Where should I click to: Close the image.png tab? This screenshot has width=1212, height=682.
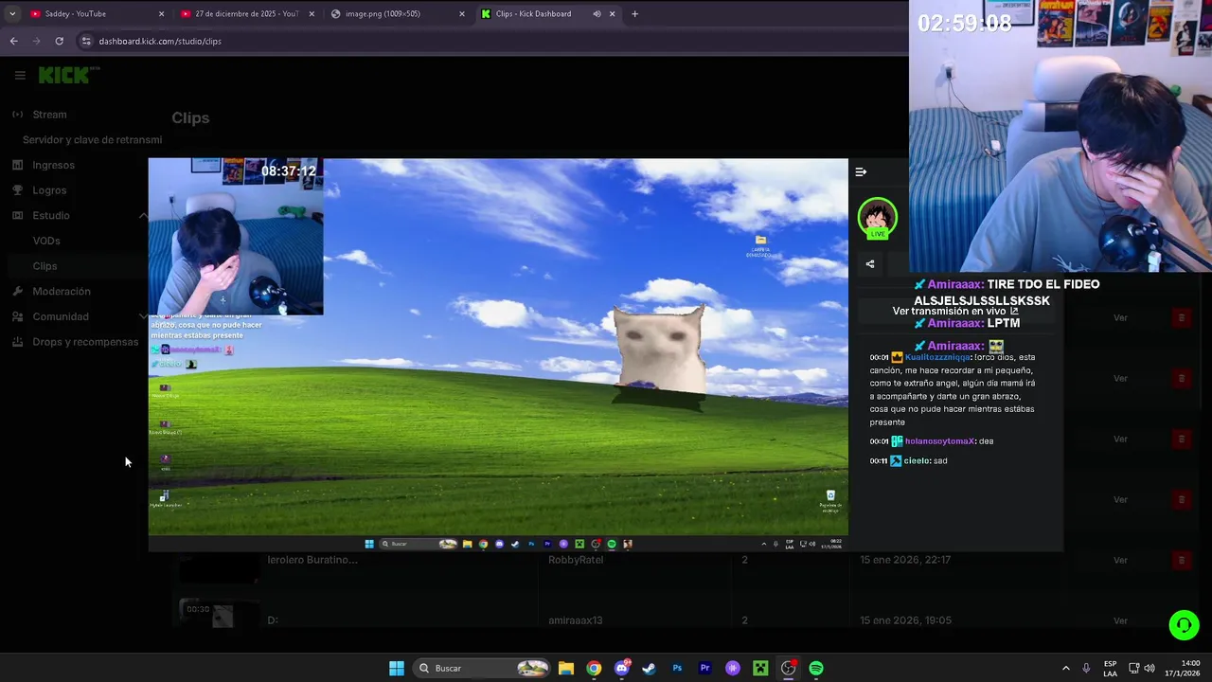pyautogui.click(x=462, y=14)
